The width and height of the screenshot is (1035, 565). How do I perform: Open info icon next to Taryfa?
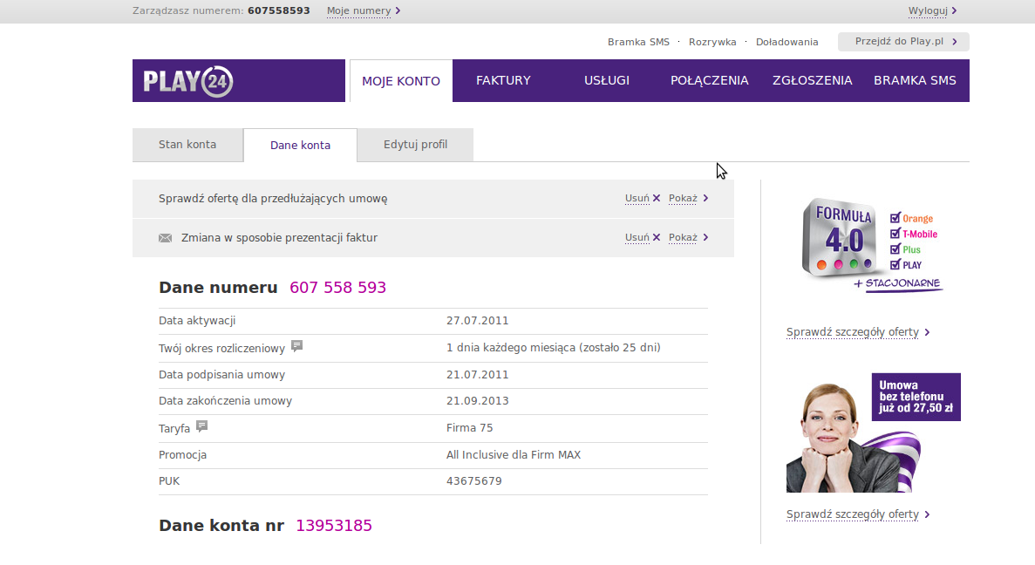tap(202, 426)
